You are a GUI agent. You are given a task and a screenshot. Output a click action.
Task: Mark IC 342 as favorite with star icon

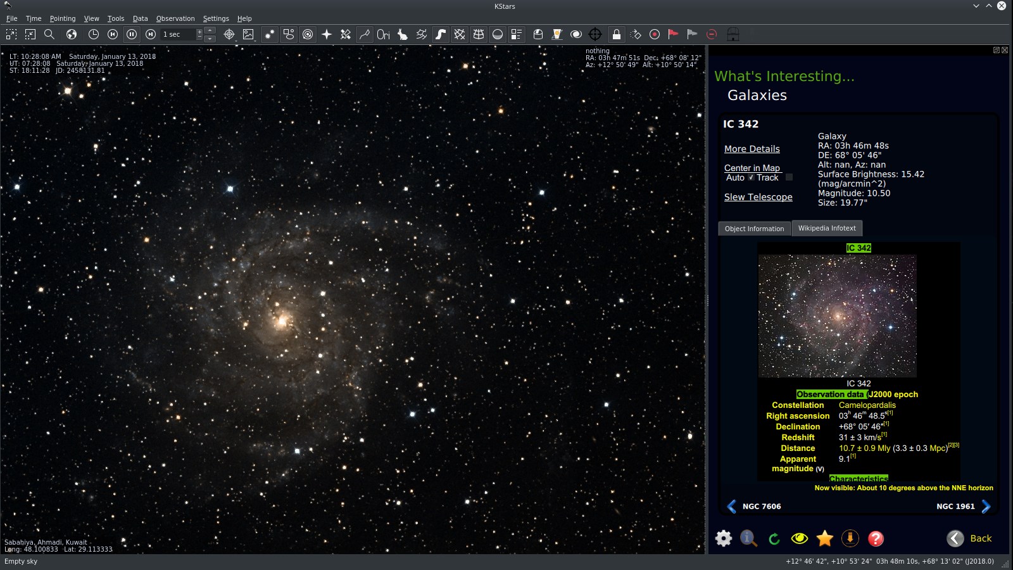[824, 538]
